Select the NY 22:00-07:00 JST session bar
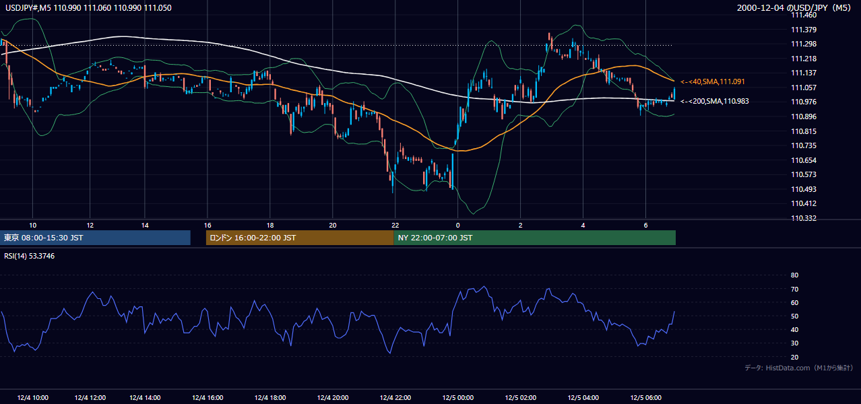Screen dimensions: 861x404 535,238
